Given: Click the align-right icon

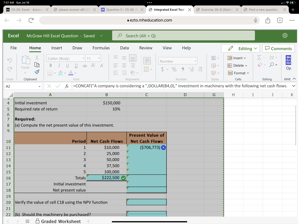Looking at the screenshot, I should pos(133,66).
